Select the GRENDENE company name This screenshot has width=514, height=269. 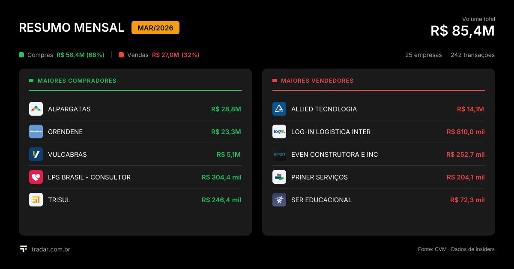[x=66, y=132]
